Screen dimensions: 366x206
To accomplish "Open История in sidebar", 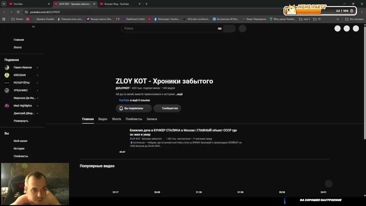I will click(19, 149).
